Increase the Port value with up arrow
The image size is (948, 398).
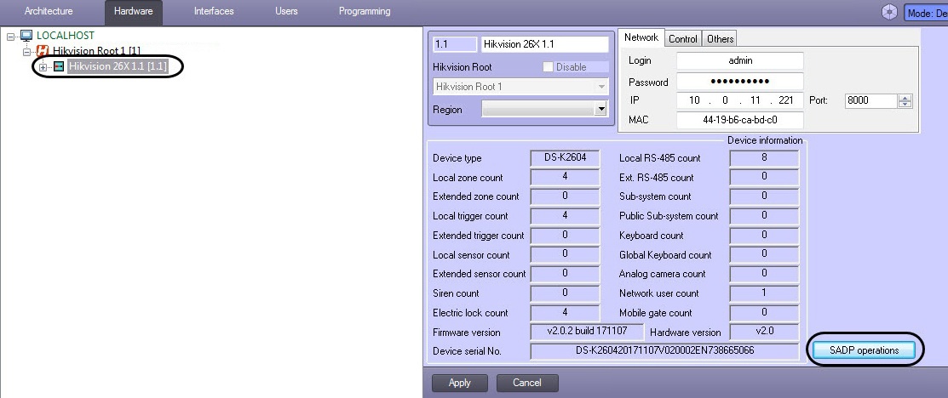pos(905,98)
